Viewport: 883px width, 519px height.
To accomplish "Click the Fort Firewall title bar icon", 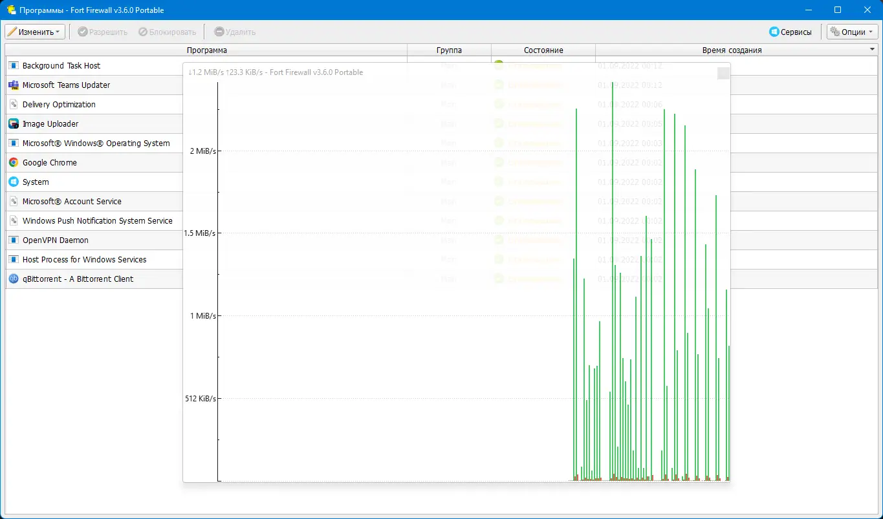I will click(x=11, y=10).
